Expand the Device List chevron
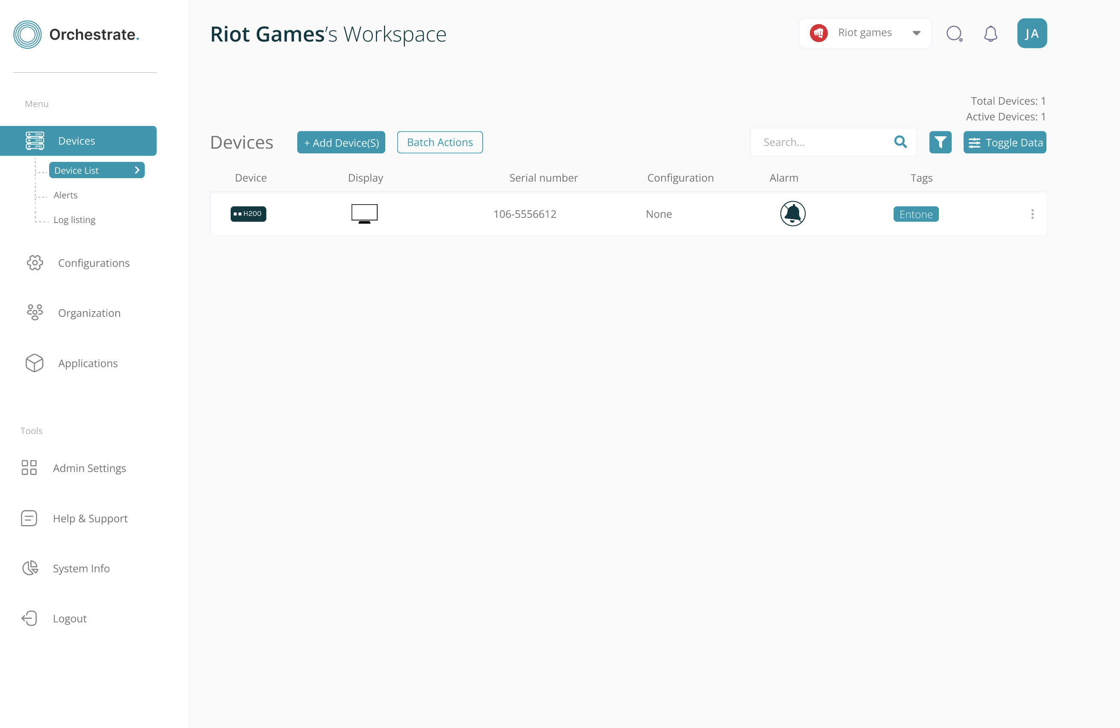This screenshot has height=728, width=1120. pyautogui.click(x=137, y=170)
